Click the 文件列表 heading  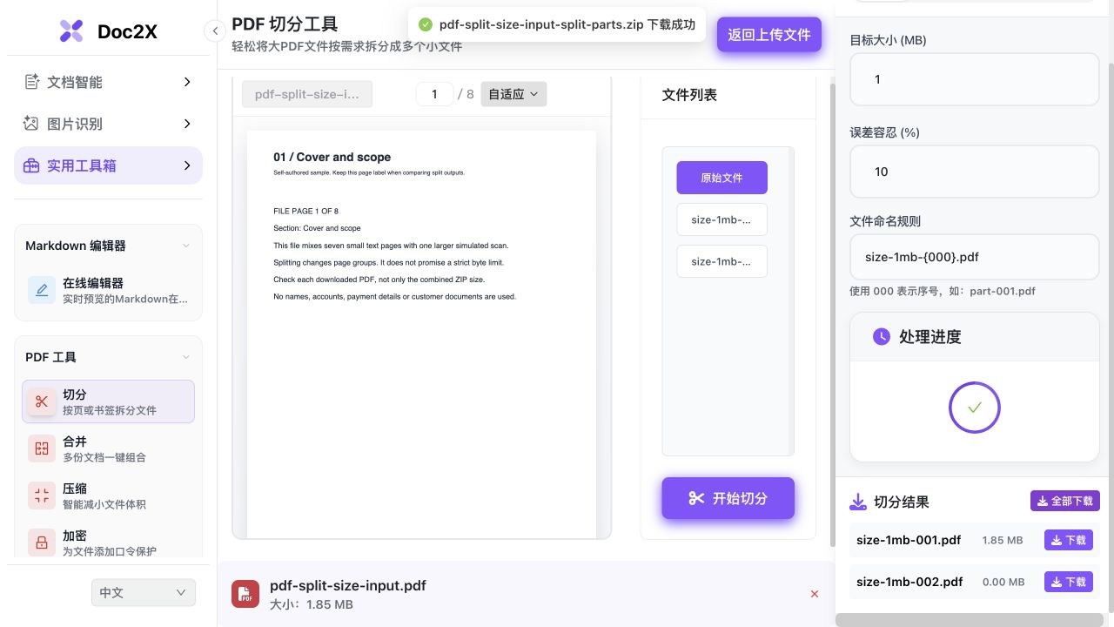coord(689,94)
